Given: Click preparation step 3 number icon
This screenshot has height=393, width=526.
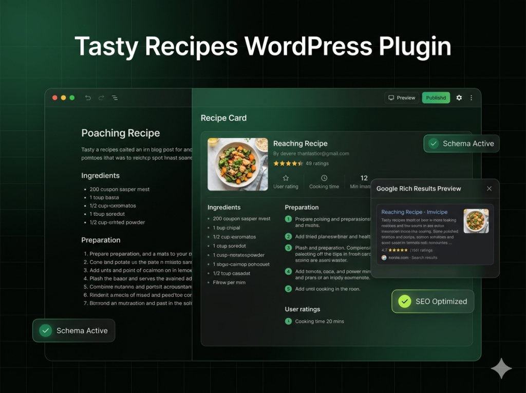Looking at the screenshot, I should coord(288,248).
